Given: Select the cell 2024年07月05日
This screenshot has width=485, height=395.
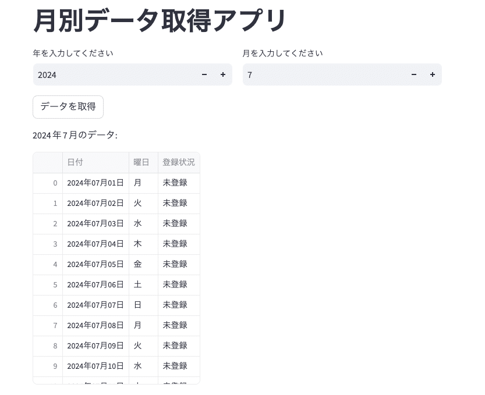Looking at the screenshot, I should click(x=95, y=265).
